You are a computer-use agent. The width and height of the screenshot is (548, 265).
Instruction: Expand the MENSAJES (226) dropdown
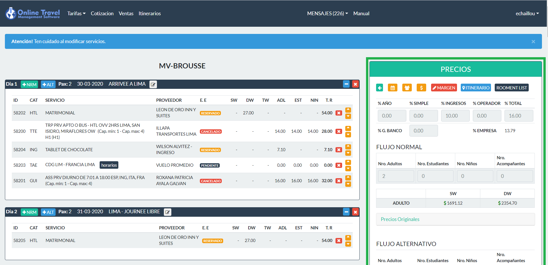pos(327,14)
